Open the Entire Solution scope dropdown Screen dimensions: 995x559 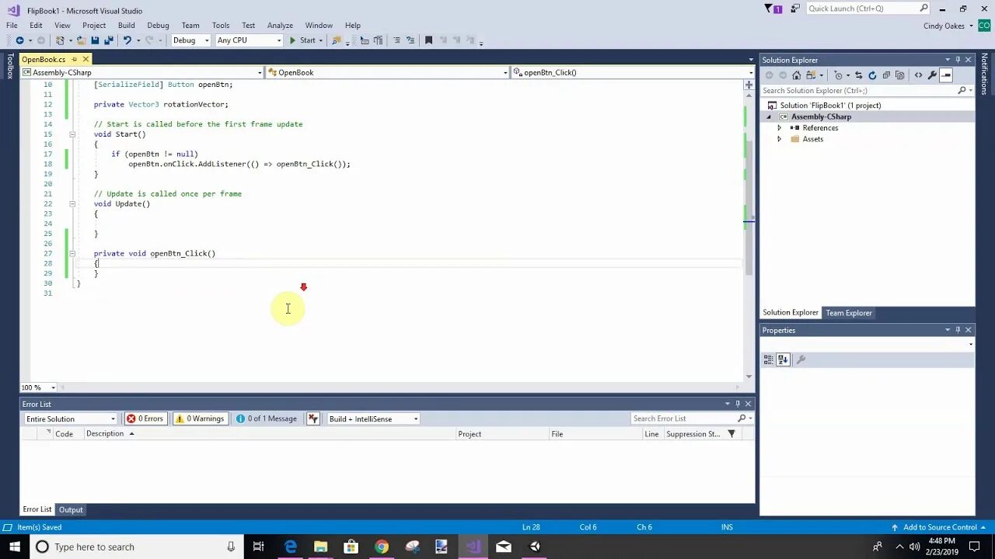[71, 419]
